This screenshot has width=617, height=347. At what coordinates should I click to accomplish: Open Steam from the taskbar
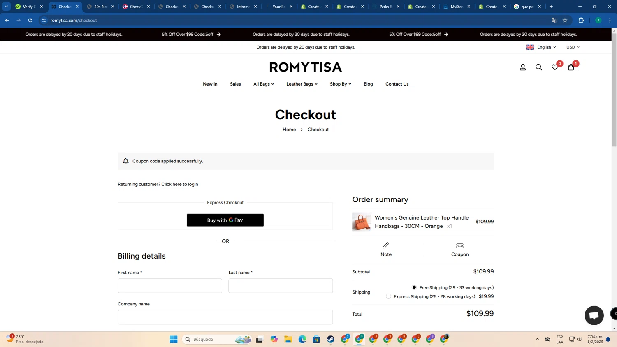[x=331, y=339]
